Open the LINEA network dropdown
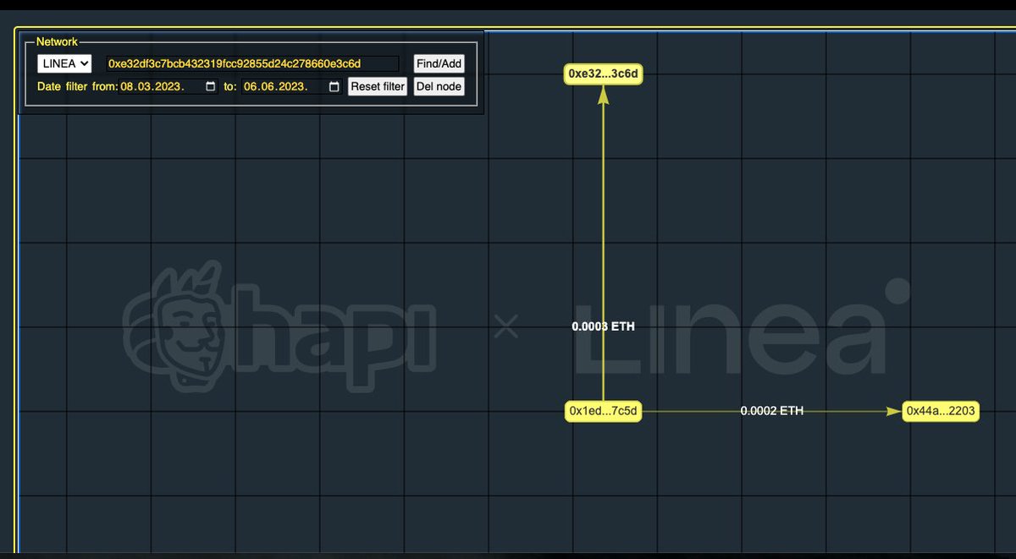 pos(64,63)
